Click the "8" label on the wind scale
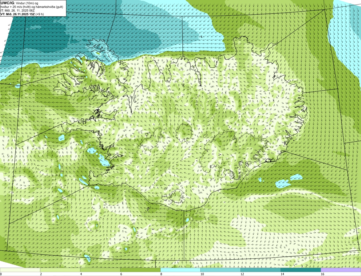The height and width of the screenshot is (276, 361). (x=161, y=274)
